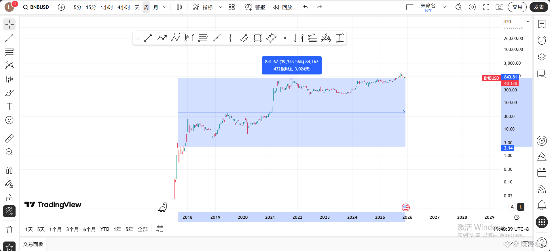Toggle lock all drawing tools

(x=9, y=198)
